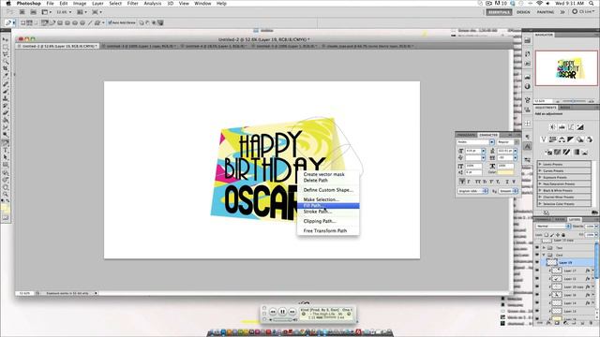Click the Levels adjustment icon

pos(562,127)
